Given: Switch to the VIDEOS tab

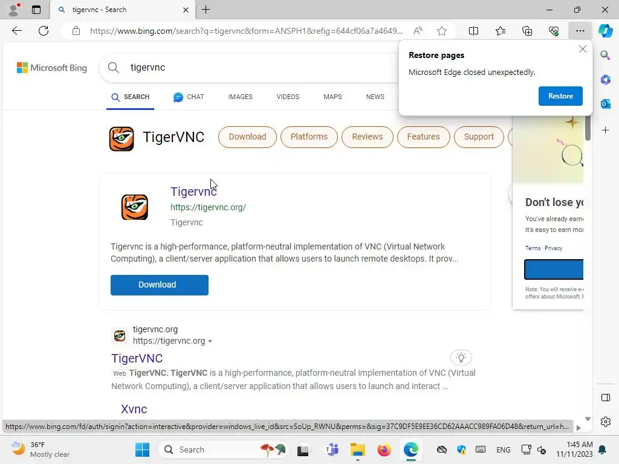Looking at the screenshot, I should [288, 97].
